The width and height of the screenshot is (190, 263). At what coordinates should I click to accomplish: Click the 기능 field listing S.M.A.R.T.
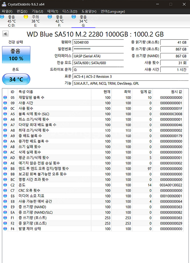click(x=131, y=84)
